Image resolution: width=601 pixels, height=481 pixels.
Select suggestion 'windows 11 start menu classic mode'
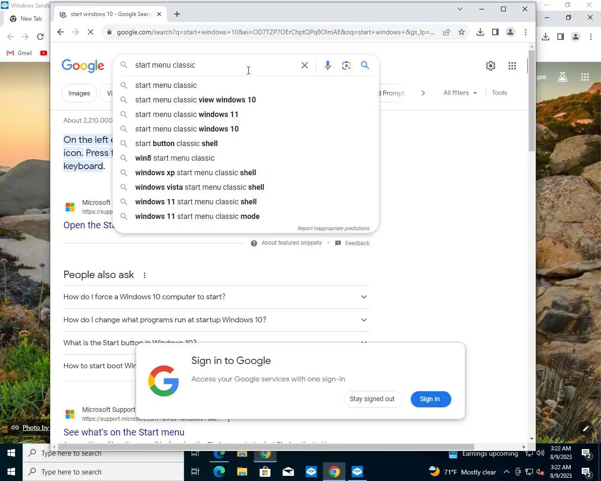(x=246, y=216)
